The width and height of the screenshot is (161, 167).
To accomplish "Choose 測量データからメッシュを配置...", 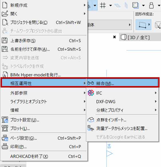I will click(x=122, y=129).
